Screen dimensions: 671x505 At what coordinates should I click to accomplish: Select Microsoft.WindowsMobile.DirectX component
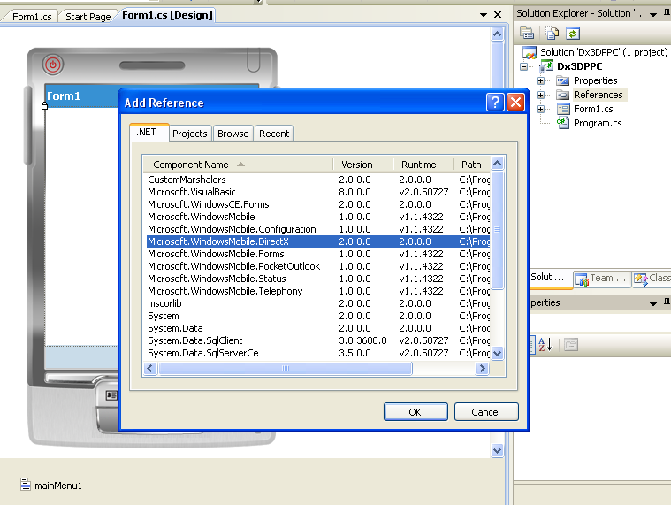(x=318, y=241)
